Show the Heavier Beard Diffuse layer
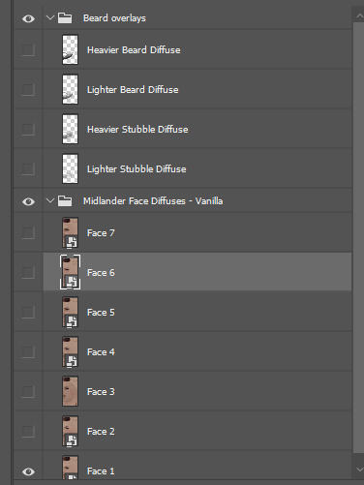The height and width of the screenshot is (485, 364). [x=28, y=50]
